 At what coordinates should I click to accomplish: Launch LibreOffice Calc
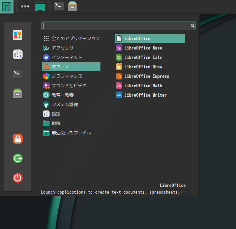point(150,57)
